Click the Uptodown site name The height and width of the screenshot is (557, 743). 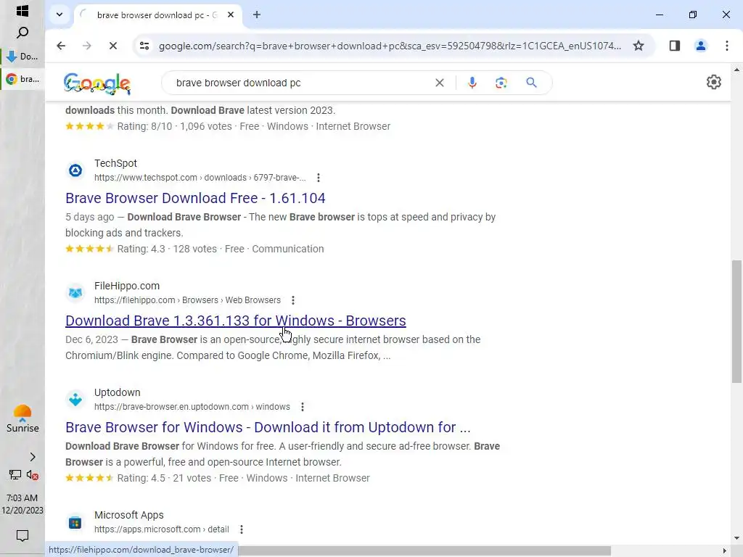click(x=117, y=392)
